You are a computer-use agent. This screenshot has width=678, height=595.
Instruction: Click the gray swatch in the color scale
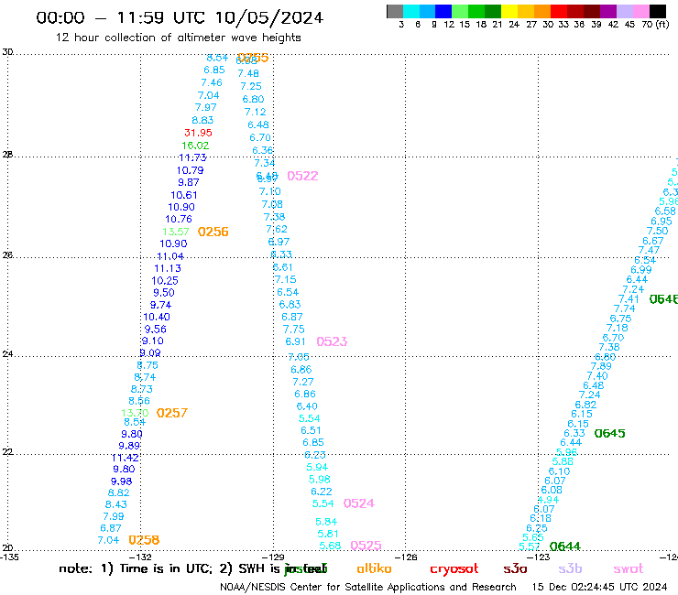395,11
